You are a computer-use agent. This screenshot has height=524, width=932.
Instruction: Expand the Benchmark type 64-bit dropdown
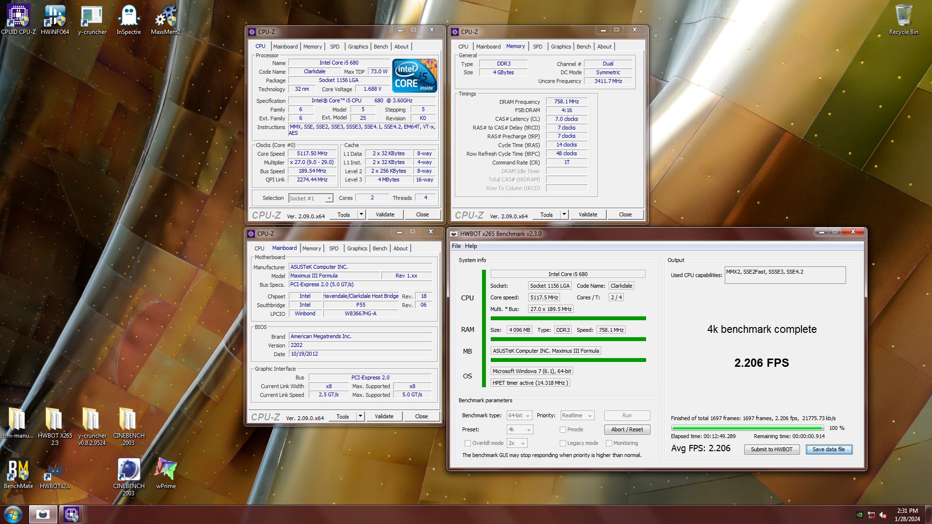coord(519,415)
